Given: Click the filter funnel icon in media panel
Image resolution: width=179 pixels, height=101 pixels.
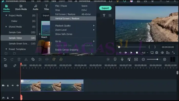Looking at the screenshot, I should [104, 15].
